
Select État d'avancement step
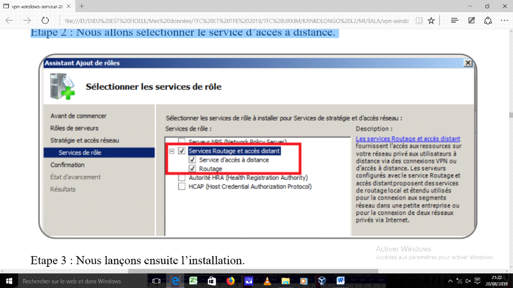[75, 177]
